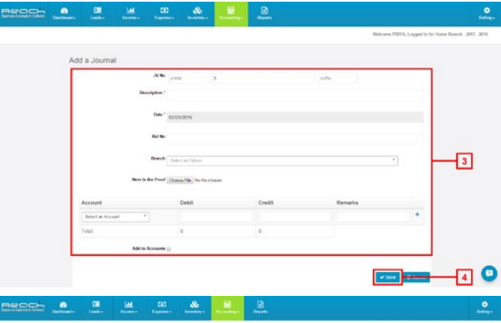Open the Inventory menu in the upper navigation bar

(198, 14)
